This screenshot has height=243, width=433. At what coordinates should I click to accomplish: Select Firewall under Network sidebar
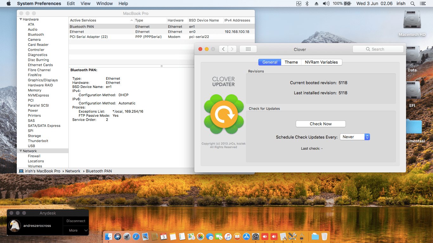pyautogui.click(x=34, y=156)
